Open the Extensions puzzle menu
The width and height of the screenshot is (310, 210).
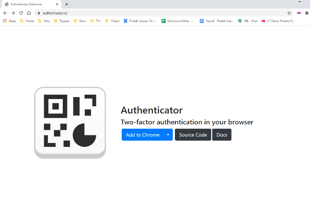(x=307, y=13)
